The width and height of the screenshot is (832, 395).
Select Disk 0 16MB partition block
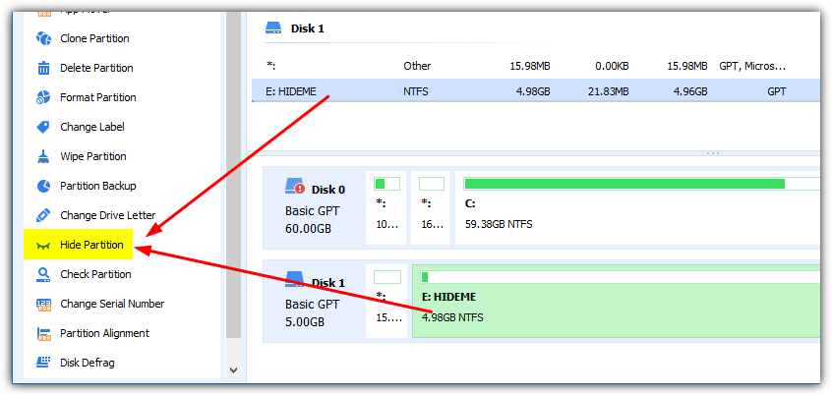(431, 207)
